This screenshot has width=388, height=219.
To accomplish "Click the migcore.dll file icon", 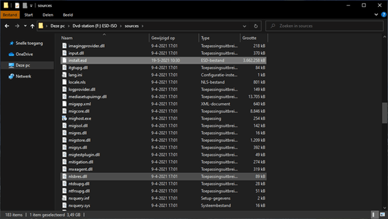I will (64, 111).
